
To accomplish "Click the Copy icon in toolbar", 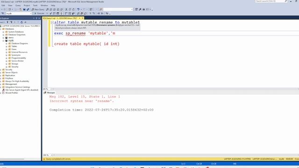I will pyautogui.click(x=70, y=9).
